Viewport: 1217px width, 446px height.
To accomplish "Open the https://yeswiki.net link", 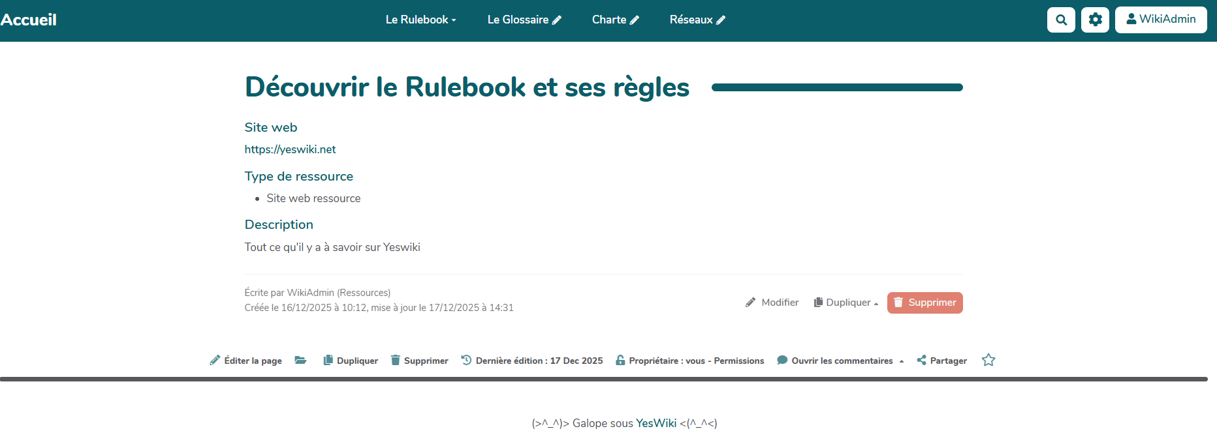I will click(290, 149).
